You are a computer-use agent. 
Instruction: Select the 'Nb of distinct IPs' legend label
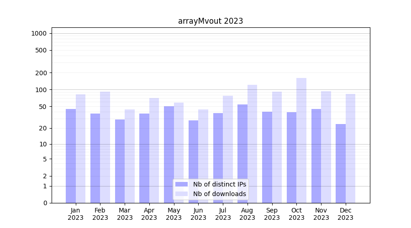click(x=219, y=184)
